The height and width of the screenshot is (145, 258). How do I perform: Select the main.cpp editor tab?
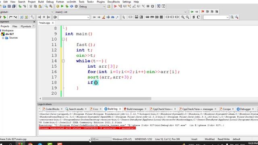(x=44, y=23)
